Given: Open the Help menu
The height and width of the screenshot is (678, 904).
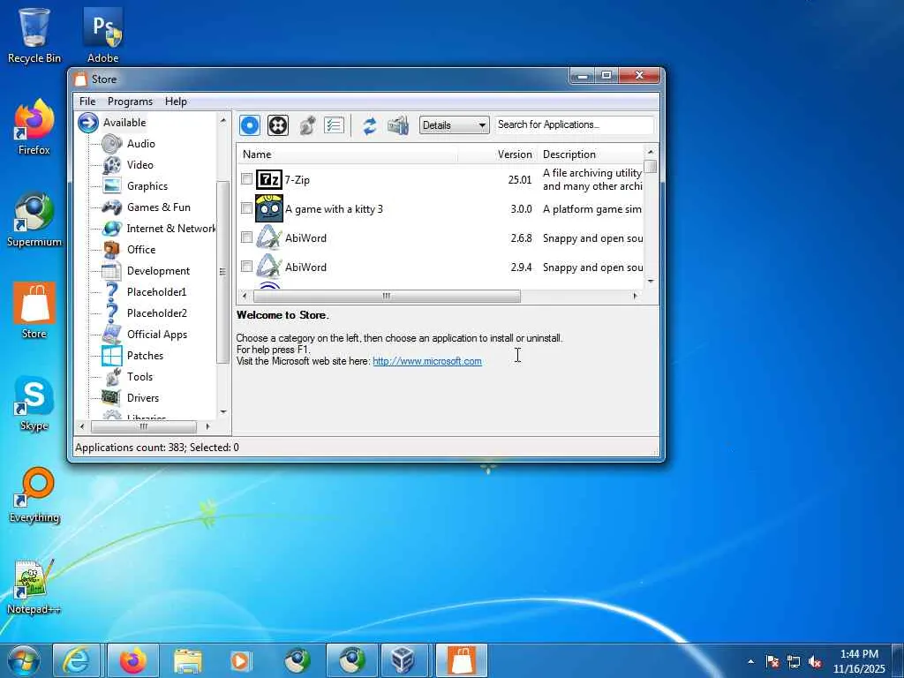Looking at the screenshot, I should pos(176,102).
